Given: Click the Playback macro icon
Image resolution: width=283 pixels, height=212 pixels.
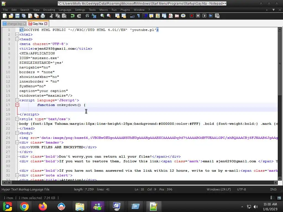Looking at the screenshot, I should [204, 16].
